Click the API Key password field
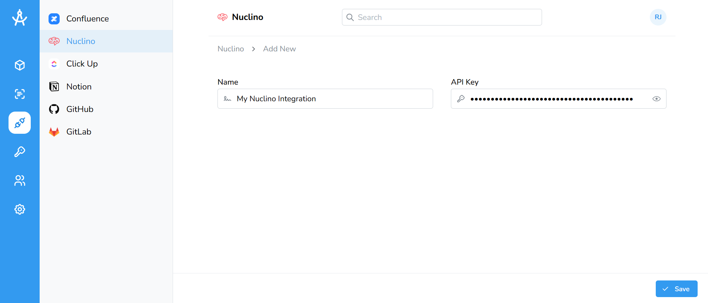 coord(558,99)
